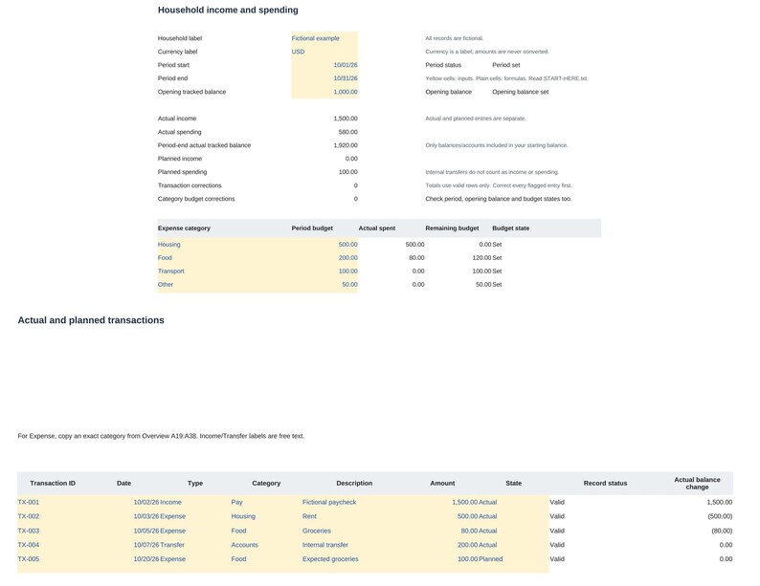Click the Other period budget 50.00
Screen dimensions: 760x586
pyautogui.click(x=324, y=285)
